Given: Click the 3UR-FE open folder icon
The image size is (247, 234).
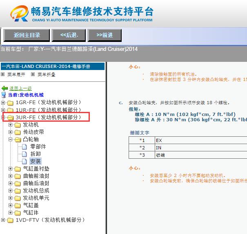Looking at the screenshot, I should coord(10,118).
